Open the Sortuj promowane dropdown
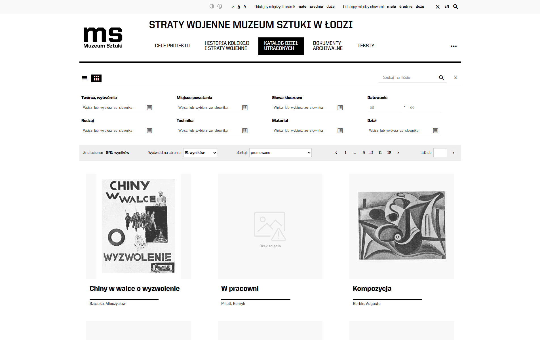Screen dimensions: 540x340 280,153
